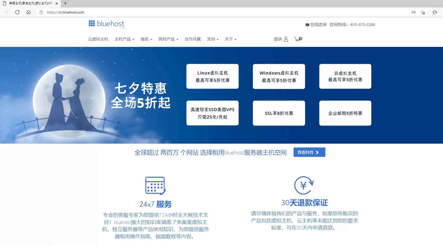The height and width of the screenshot is (245, 443).
Task: Close the current browser tab
Action: (x=57, y=3)
